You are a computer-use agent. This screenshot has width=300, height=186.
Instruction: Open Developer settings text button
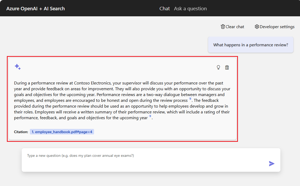[277, 27]
